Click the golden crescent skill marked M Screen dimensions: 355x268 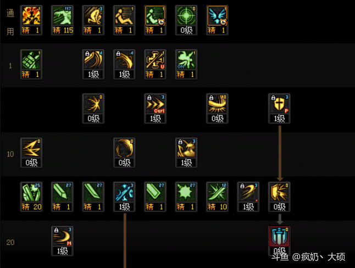pyautogui.click(x=62, y=236)
